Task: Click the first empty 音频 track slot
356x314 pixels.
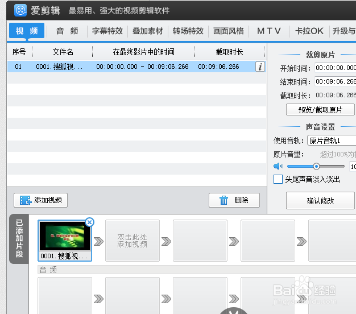Action: [x=65, y=296]
